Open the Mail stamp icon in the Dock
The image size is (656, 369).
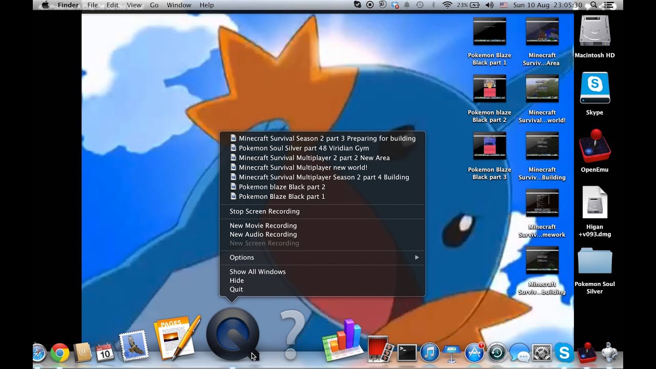point(133,345)
